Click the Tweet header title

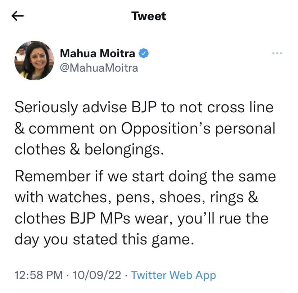(x=149, y=16)
